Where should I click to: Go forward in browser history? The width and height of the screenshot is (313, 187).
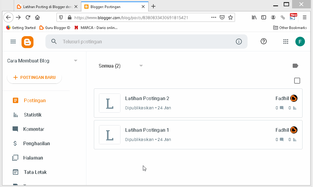[x=18, y=17]
